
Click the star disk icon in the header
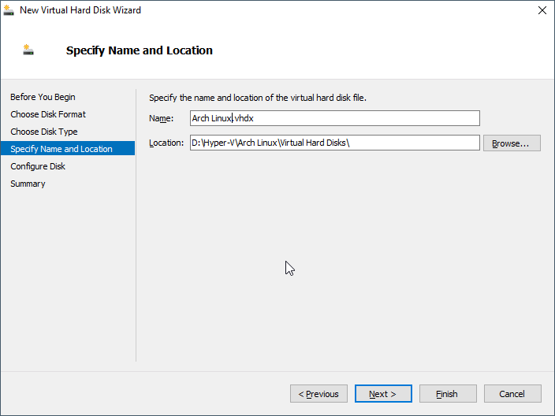tap(29, 50)
